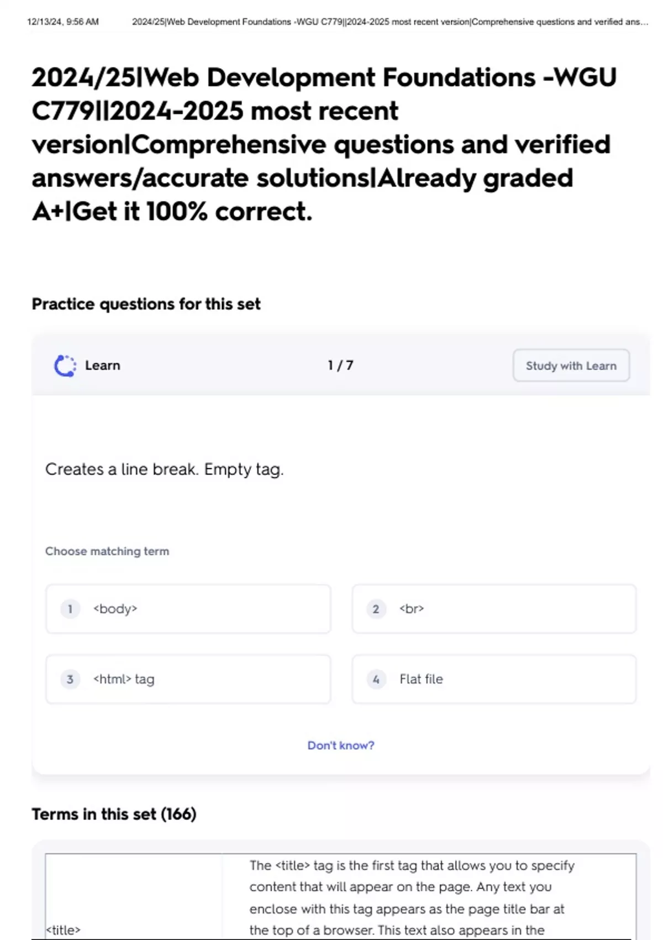Choose the <body> answer option
Screen dimensions: 663x940
pos(188,609)
